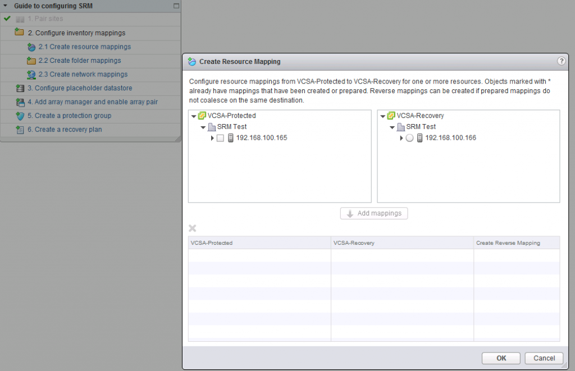The width and height of the screenshot is (575, 371).
Task: Check the box for host 192.168.100.165
Action: tap(220, 138)
